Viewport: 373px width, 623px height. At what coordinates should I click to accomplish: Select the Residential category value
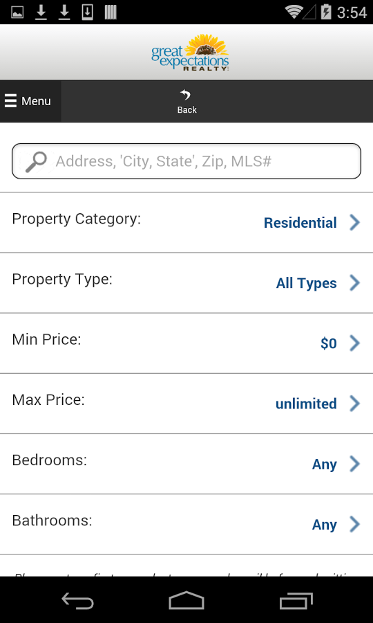click(300, 222)
